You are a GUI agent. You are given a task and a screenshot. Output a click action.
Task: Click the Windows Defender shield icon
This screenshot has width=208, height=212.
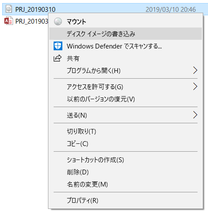(x=58, y=46)
